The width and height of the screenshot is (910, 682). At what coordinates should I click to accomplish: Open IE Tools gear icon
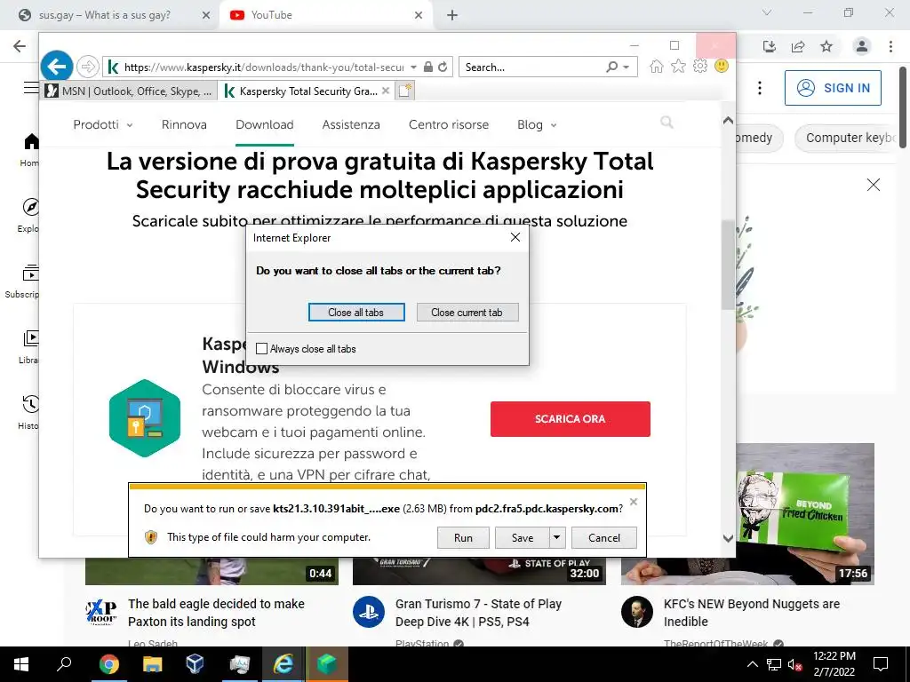(x=700, y=66)
